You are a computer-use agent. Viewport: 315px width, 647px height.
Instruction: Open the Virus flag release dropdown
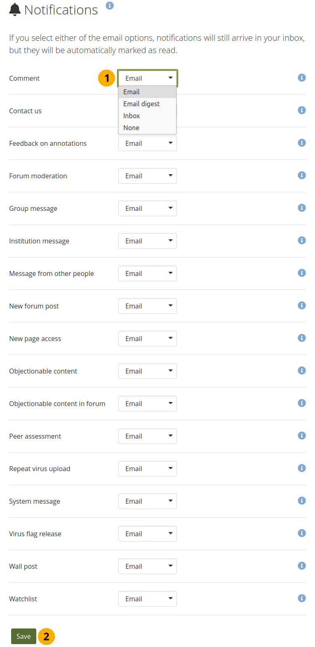point(147,534)
